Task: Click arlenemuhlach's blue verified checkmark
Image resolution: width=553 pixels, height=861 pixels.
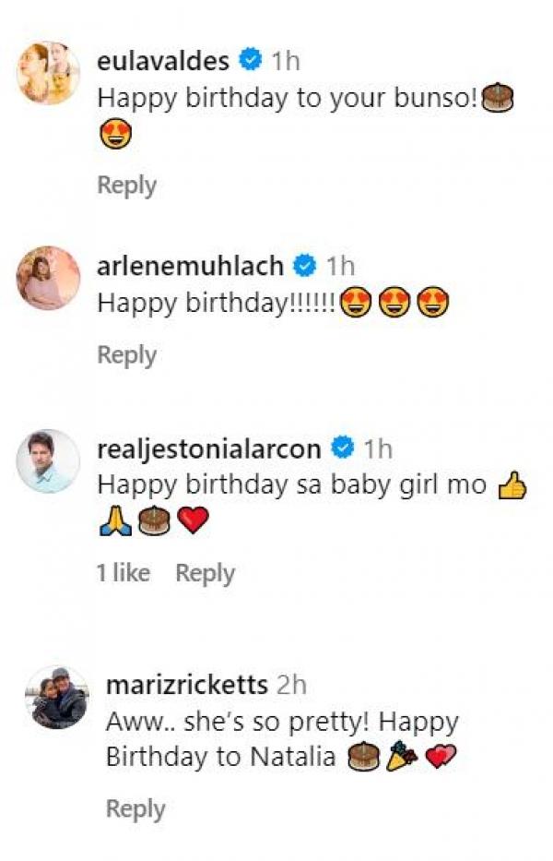Action: (x=304, y=267)
